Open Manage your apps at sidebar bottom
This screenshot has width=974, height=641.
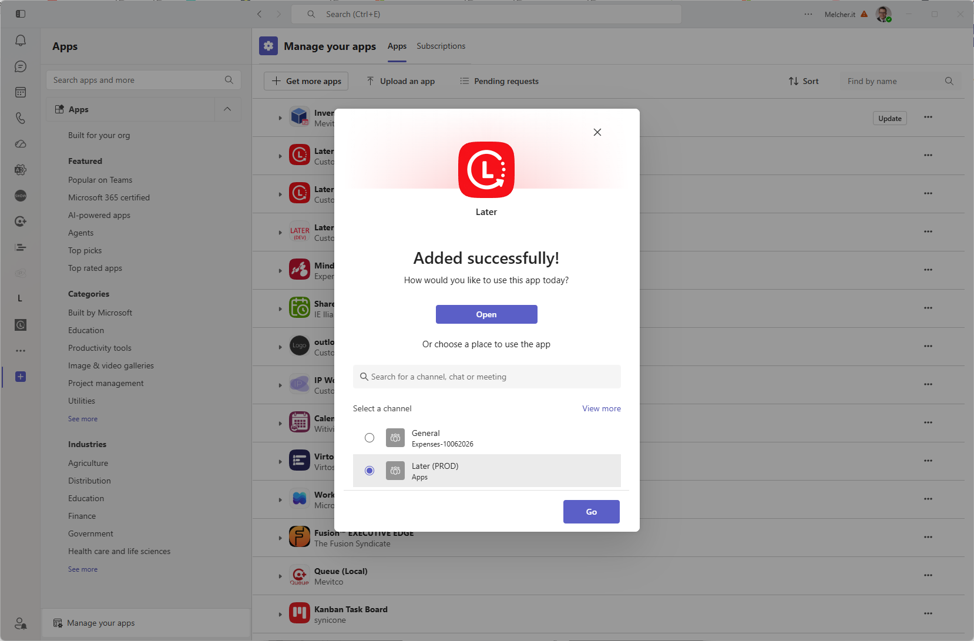coord(146,623)
